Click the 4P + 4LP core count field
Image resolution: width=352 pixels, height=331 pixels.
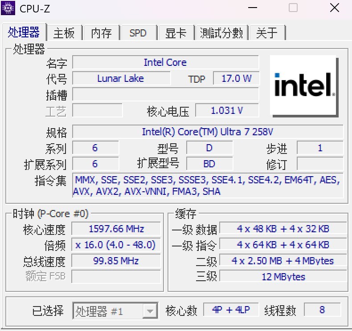(231, 310)
